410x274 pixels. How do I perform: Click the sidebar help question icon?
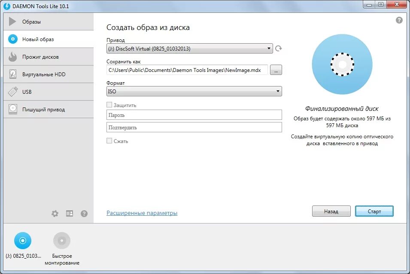coord(84,214)
